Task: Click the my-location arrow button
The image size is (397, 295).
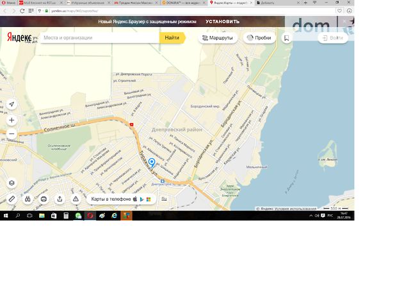Action: coord(12,104)
